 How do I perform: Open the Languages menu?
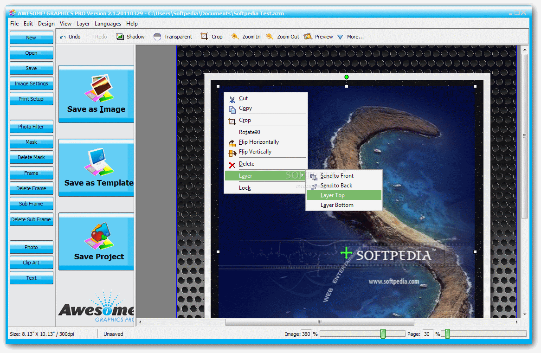point(108,24)
